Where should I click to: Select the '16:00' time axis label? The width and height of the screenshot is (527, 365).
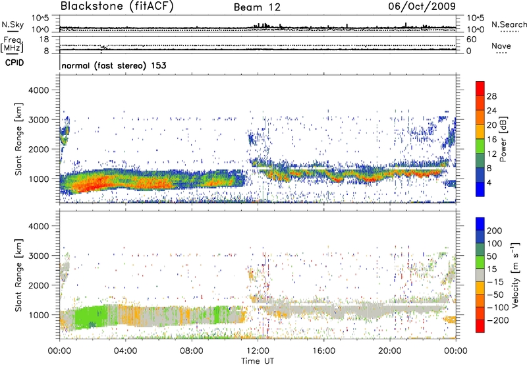pos(323,351)
